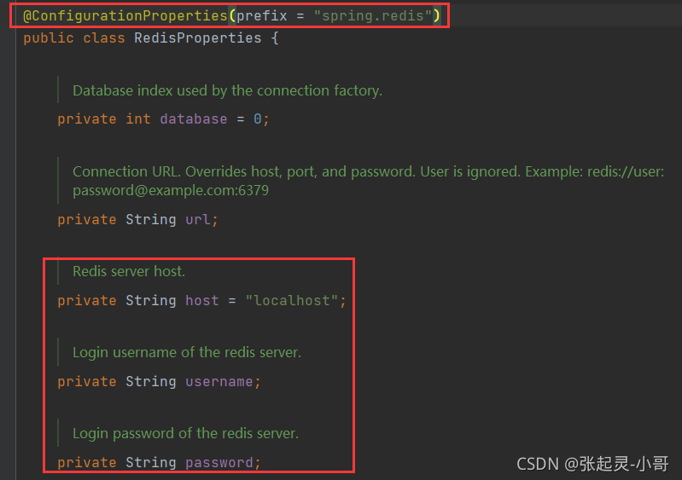The image size is (682, 480).
Task: Click the Login username doc comment
Action: click(x=187, y=352)
